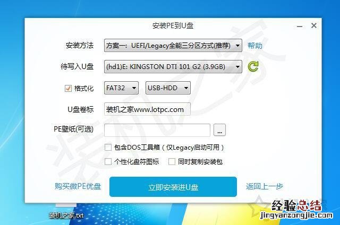Click the 立即安装进U盘 button
340x225 pixels.
coord(173,187)
